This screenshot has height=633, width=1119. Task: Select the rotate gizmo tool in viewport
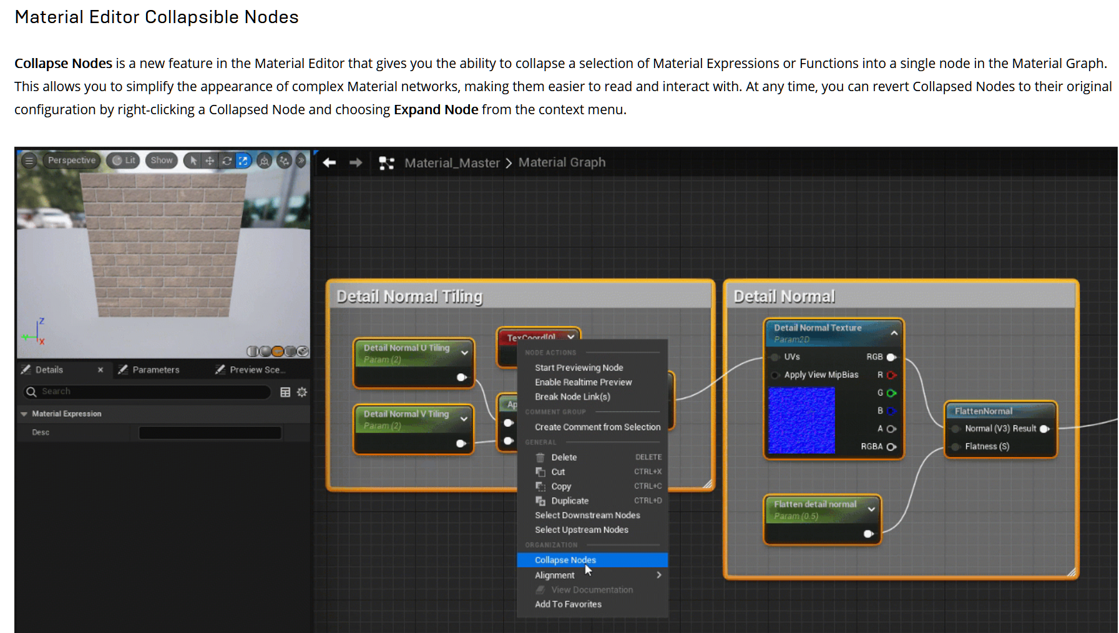pyautogui.click(x=227, y=161)
